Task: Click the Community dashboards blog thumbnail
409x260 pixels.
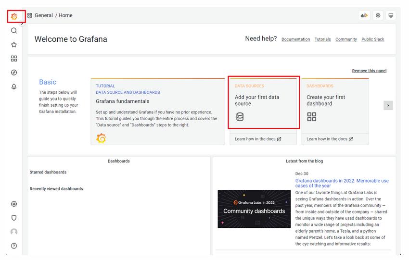Action: pyautogui.click(x=254, y=209)
